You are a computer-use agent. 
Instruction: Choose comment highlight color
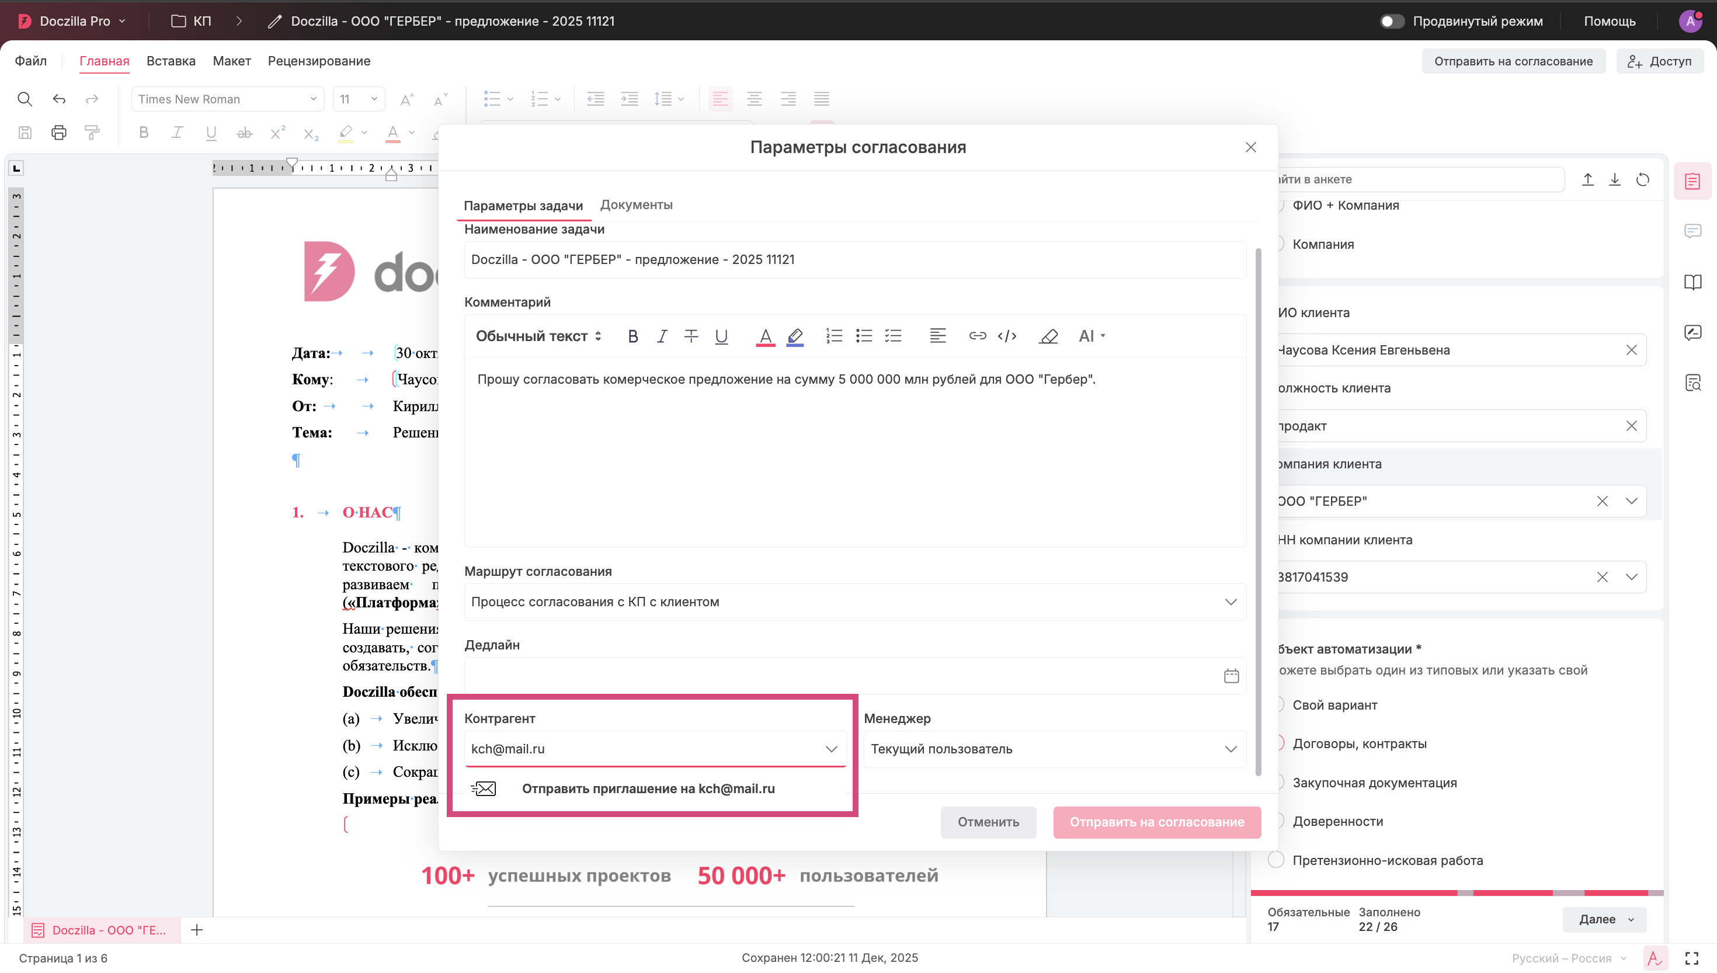point(794,336)
